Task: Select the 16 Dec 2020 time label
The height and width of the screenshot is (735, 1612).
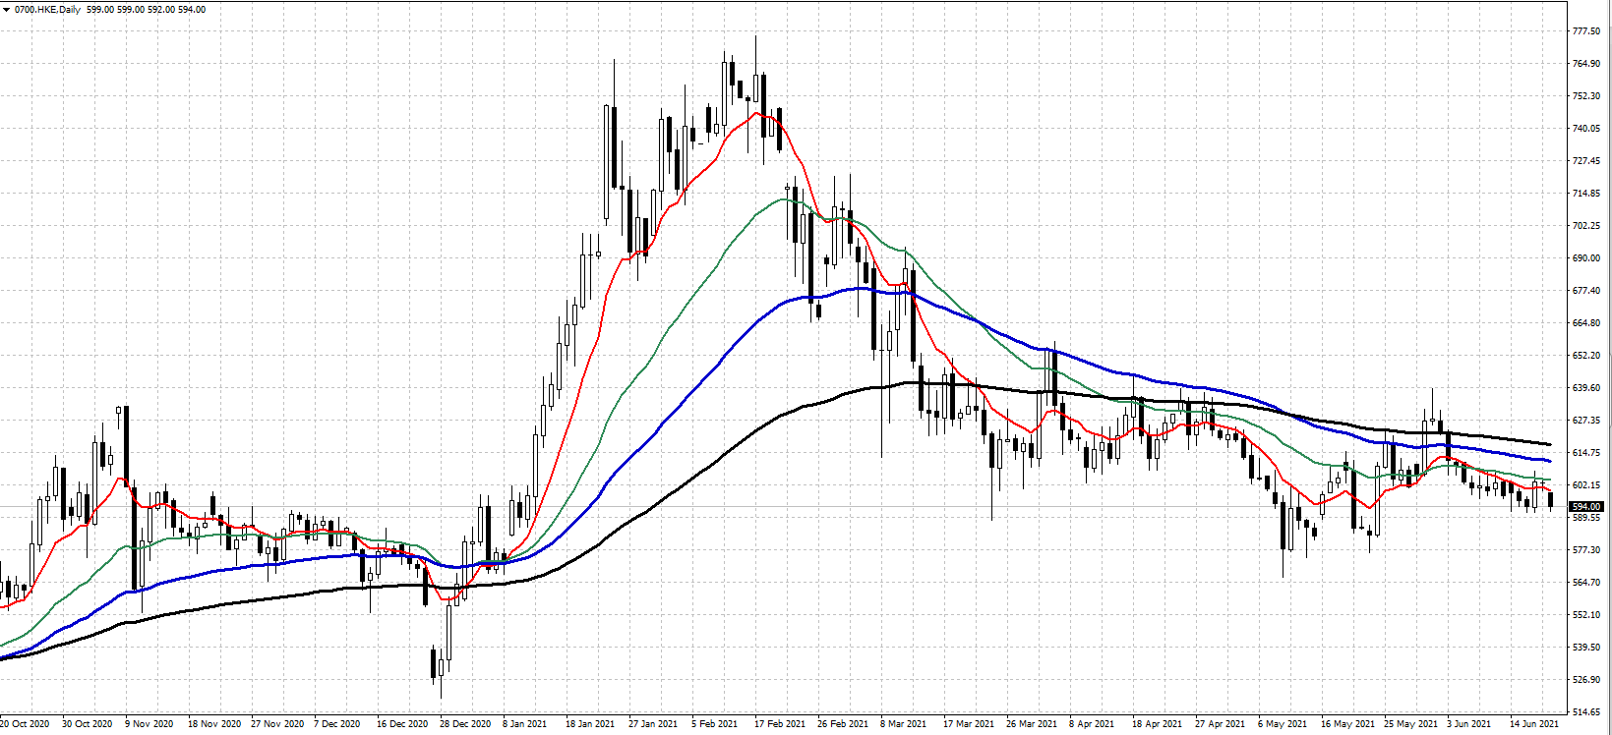Action: [x=402, y=724]
